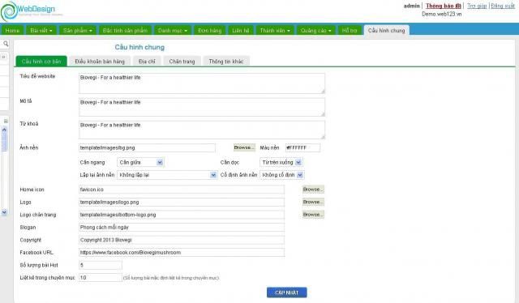519x303 pixels.
Task: Browse for Ảnh nền background image
Action: click(x=244, y=147)
